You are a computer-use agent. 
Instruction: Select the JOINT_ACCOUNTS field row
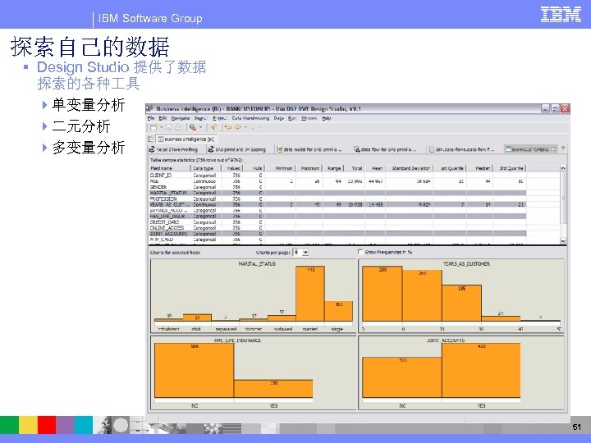[x=337, y=234]
